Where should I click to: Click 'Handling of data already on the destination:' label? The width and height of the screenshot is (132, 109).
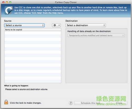(x=89, y=31)
